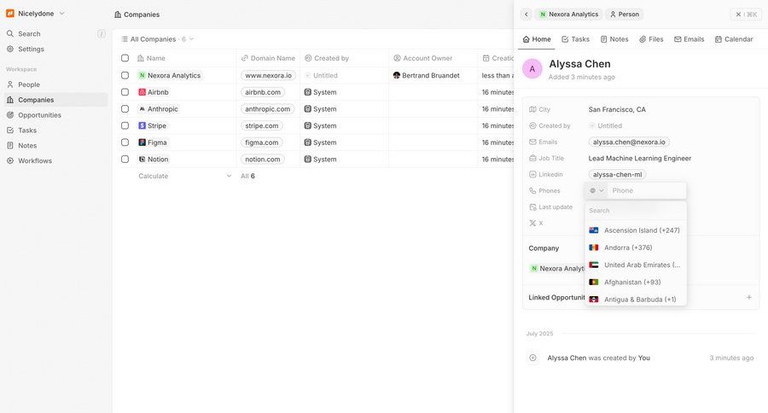
Task: Click the alyssa.chen@nexora.io email chip
Action: pos(629,143)
